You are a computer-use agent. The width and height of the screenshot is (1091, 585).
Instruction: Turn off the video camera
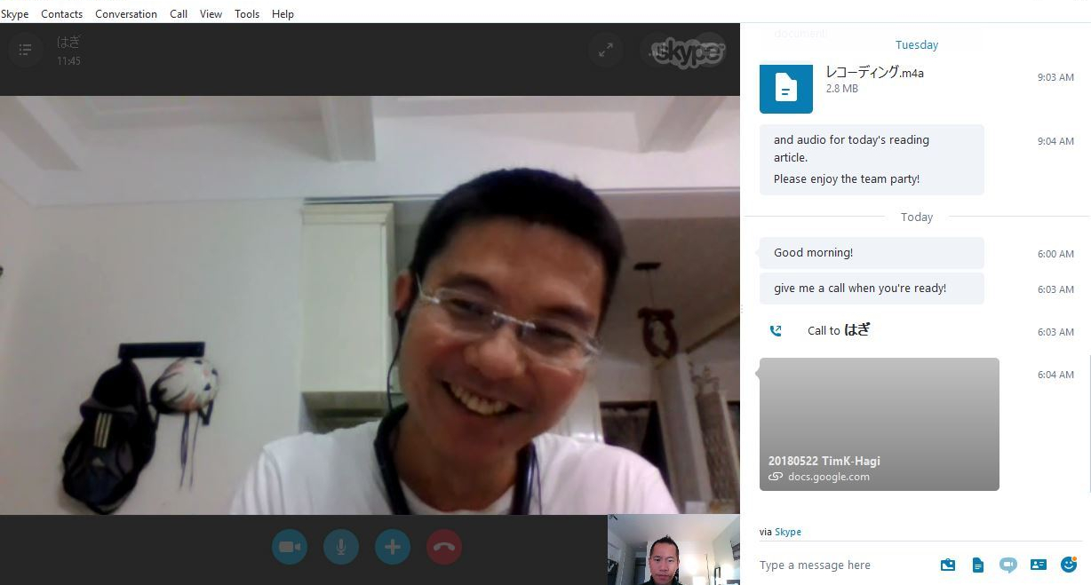(x=289, y=547)
